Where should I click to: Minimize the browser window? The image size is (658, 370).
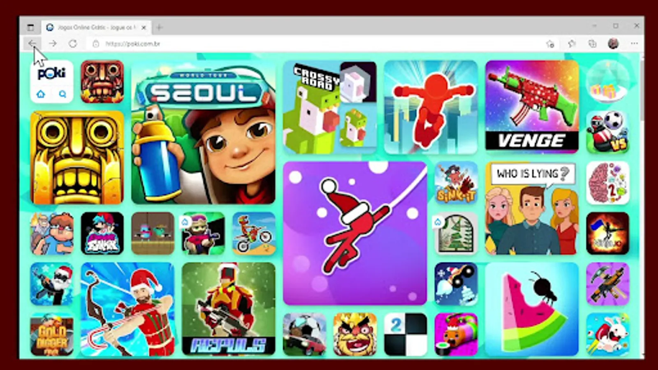(x=595, y=26)
